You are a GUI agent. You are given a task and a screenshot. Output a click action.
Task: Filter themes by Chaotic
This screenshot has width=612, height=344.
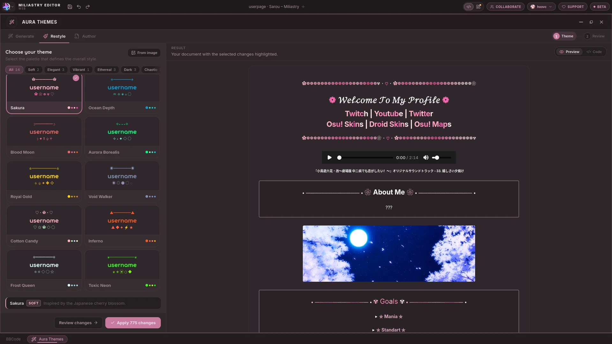(151, 70)
